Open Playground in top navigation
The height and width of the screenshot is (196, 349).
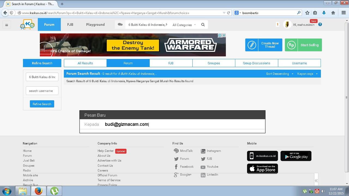pos(95,24)
